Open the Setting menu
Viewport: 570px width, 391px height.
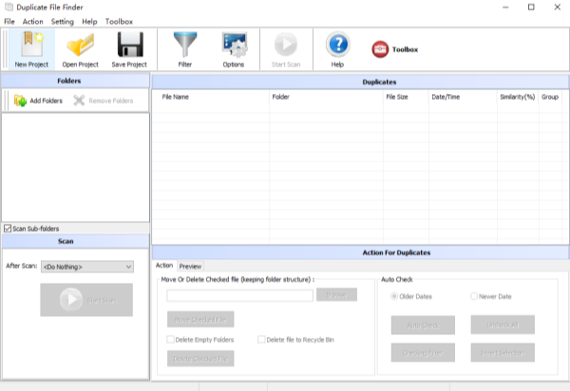(62, 22)
